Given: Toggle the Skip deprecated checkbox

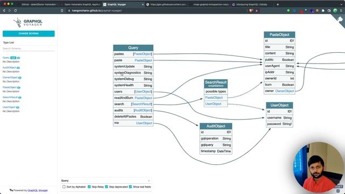Looking at the screenshot, I should (x=107, y=187).
